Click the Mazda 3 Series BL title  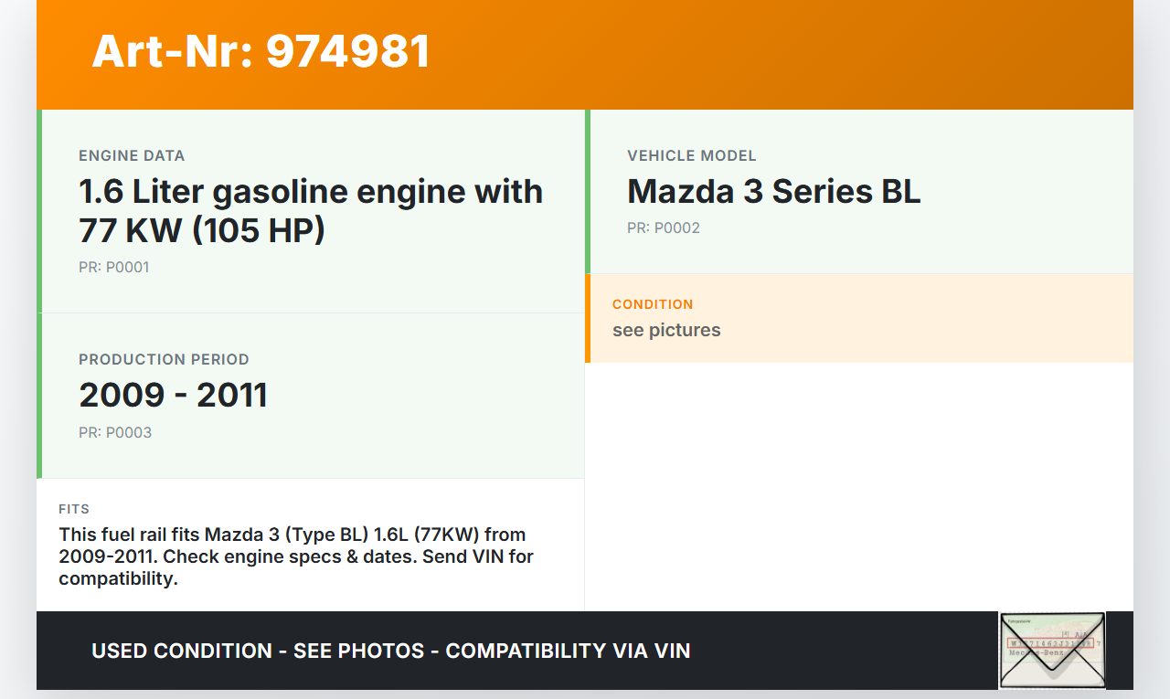click(x=773, y=192)
